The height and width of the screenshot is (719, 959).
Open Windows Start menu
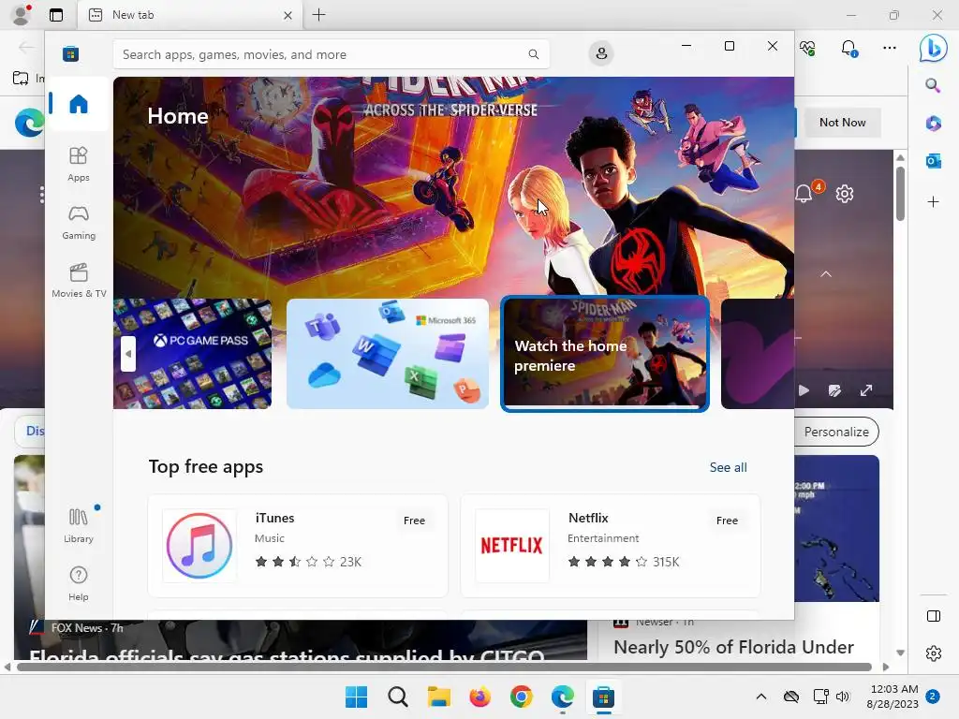(x=356, y=697)
